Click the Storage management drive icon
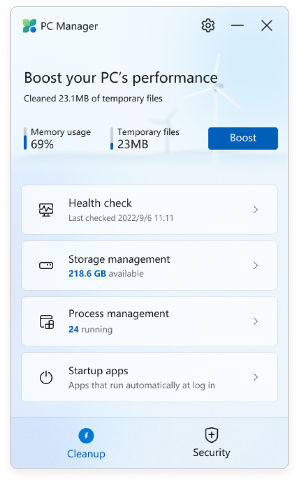The height and width of the screenshot is (483, 299). click(x=46, y=265)
